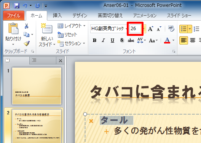
Task: Close the slide thumbnail pane
Action: pos(61,61)
